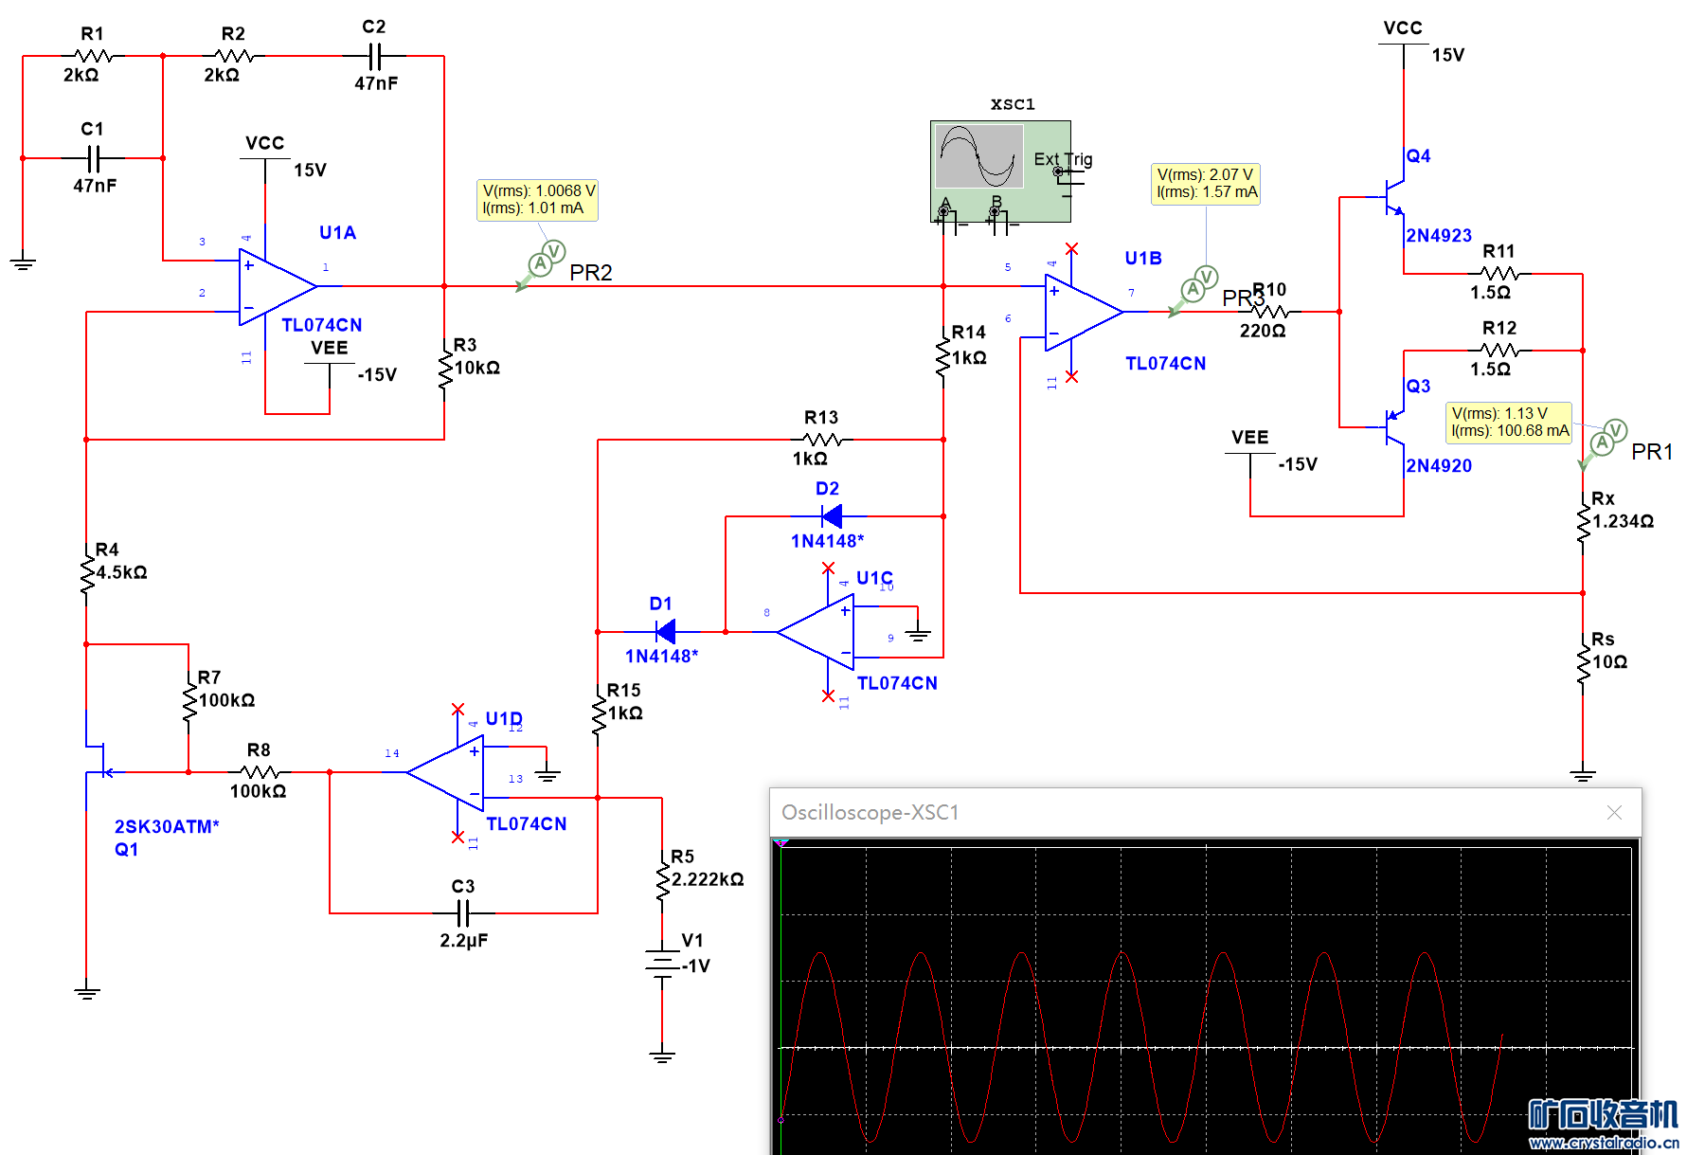Select the XSC1 oscilloscope instrument
1687x1155 pixels.
click(x=1001, y=171)
